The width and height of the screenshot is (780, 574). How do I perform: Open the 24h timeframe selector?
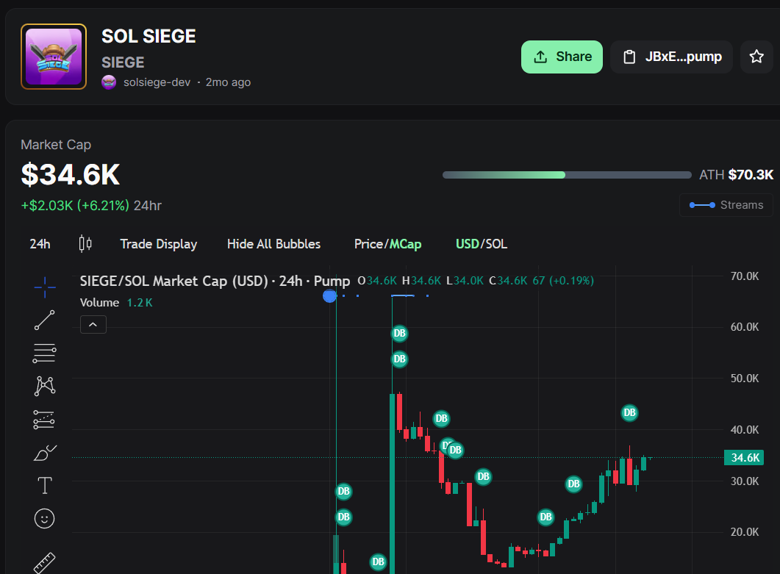coord(40,244)
